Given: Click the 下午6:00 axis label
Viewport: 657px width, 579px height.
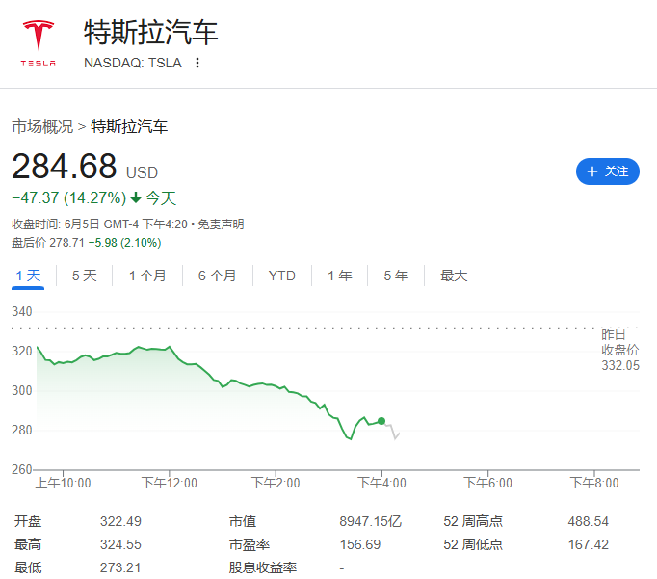Looking at the screenshot, I should (487, 483).
